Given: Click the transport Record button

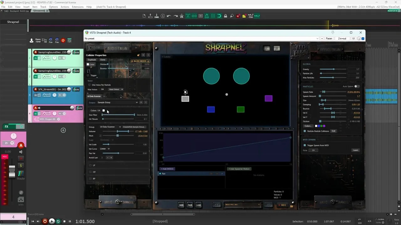Looking at the screenshot, I should pyautogui.click(x=45, y=221).
